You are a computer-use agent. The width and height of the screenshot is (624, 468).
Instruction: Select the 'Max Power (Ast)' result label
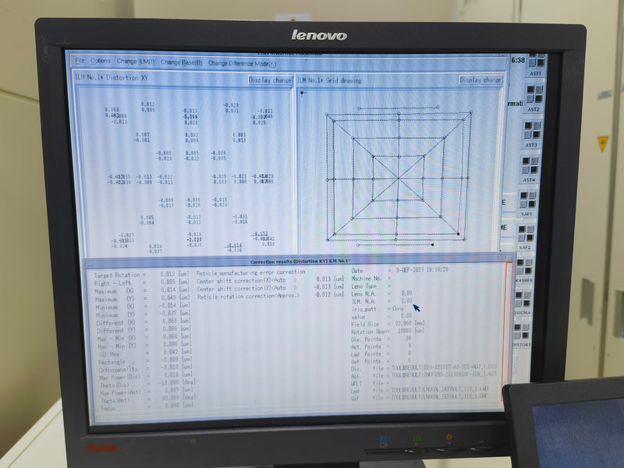point(121,393)
